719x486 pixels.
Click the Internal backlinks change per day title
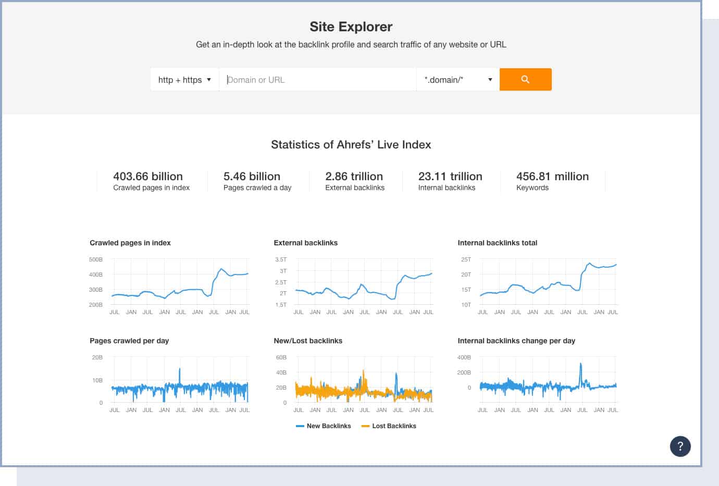pyautogui.click(x=516, y=341)
